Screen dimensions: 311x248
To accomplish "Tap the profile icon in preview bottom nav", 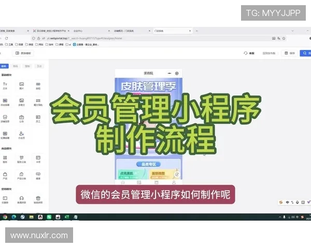I will pyautogui.click(x=174, y=182).
